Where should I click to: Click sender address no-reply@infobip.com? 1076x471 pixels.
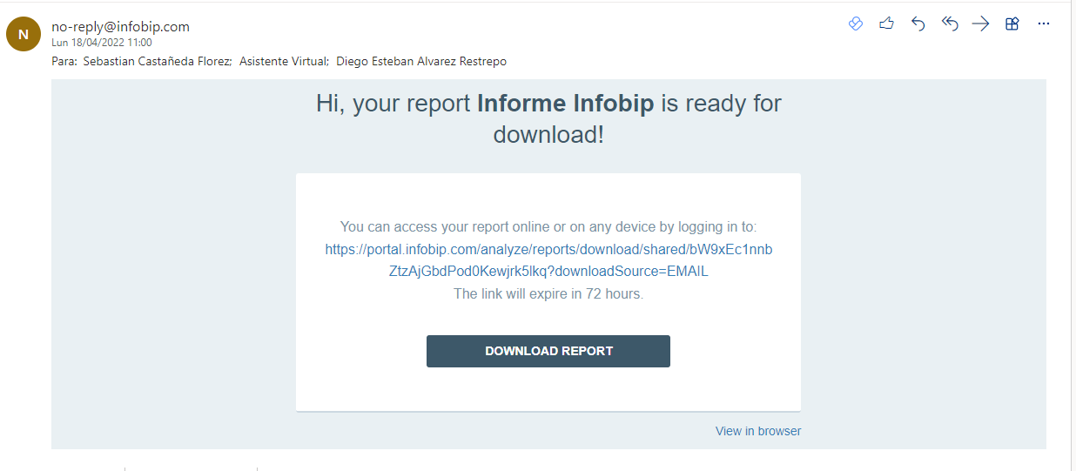coord(120,27)
